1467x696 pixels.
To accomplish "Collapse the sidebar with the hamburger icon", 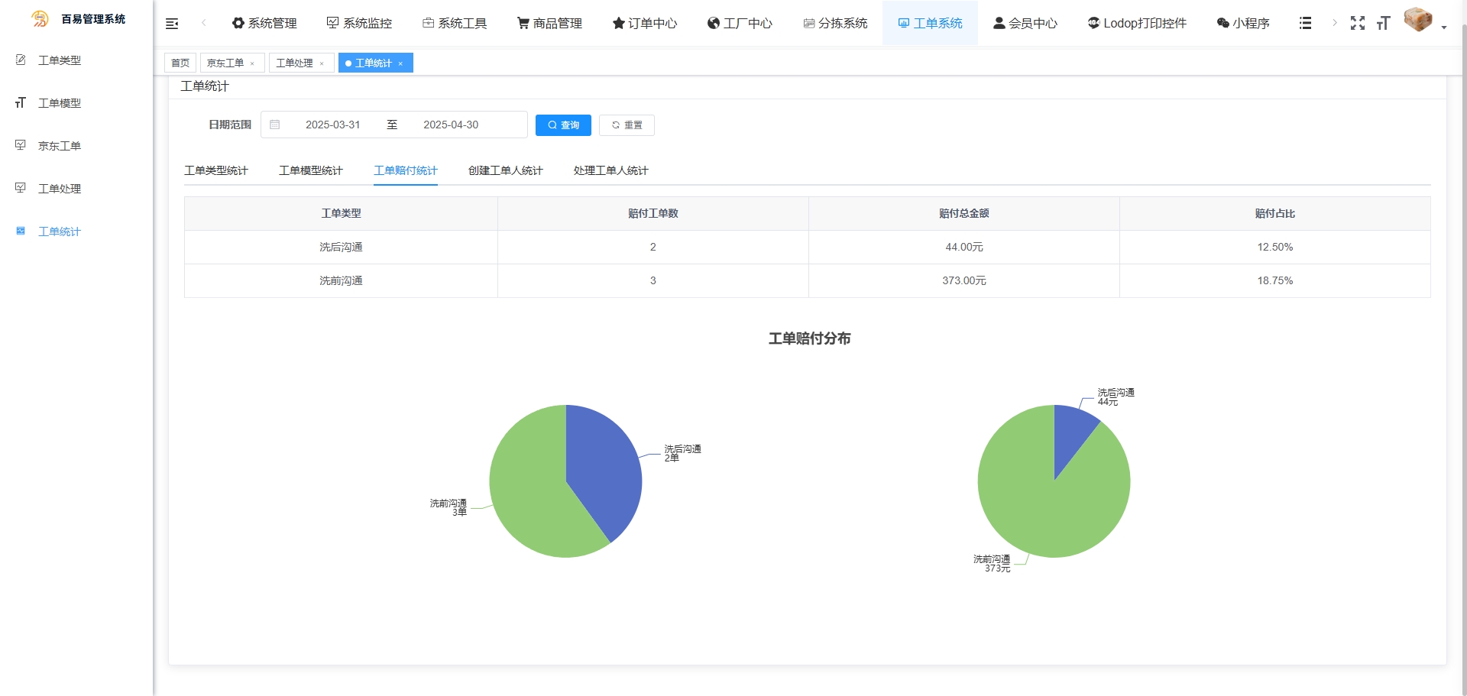I will coord(172,24).
